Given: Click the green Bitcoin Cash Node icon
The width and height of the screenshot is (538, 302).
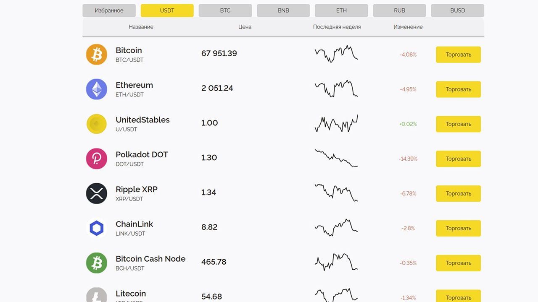Looking at the screenshot, I should (x=97, y=263).
